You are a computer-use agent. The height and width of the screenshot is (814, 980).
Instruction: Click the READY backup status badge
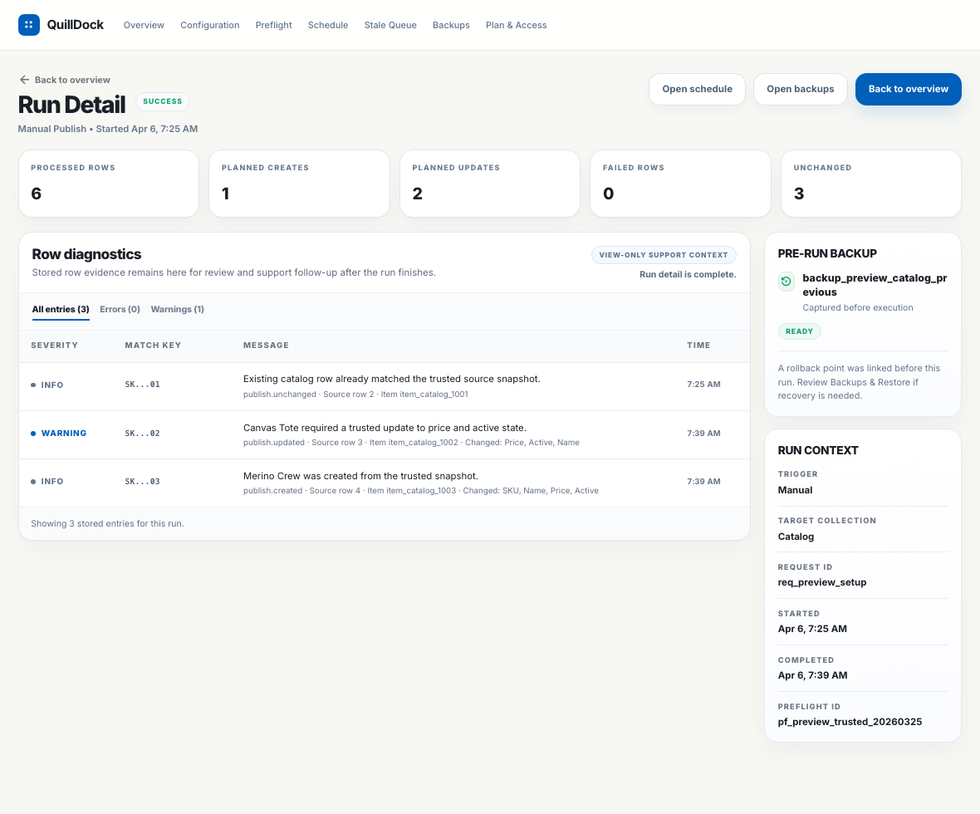tap(799, 331)
